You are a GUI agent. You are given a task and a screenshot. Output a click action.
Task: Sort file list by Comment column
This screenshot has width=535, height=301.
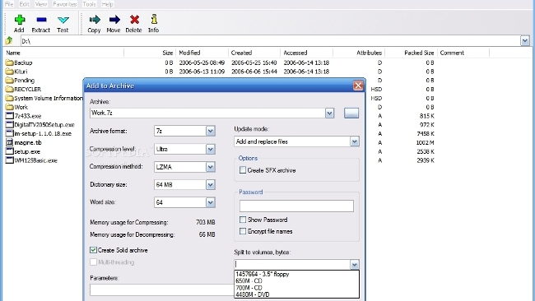pyautogui.click(x=463, y=53)
